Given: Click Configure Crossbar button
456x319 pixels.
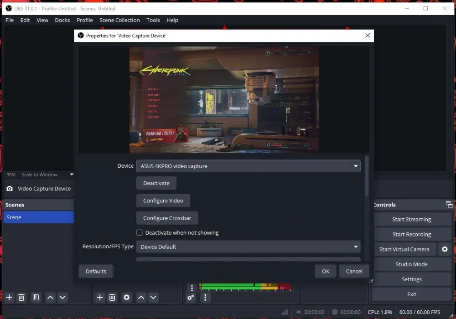Looking at the screenshot, I should pos(167,218).
